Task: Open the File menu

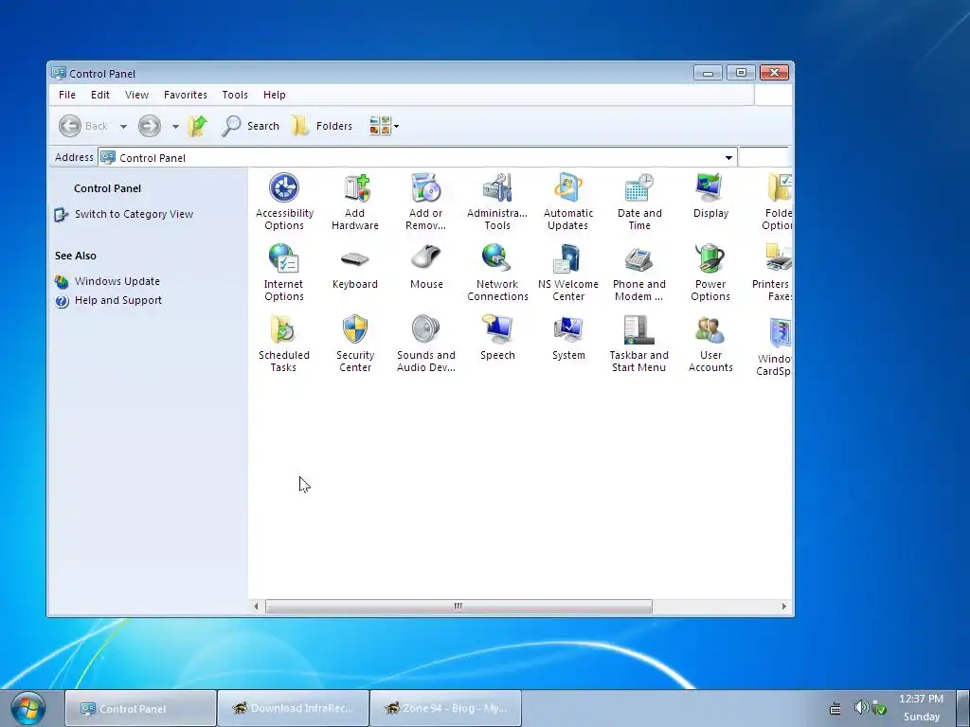Action: (x=67, y=95)
